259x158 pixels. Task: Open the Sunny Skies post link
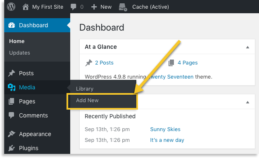(165, 129)
